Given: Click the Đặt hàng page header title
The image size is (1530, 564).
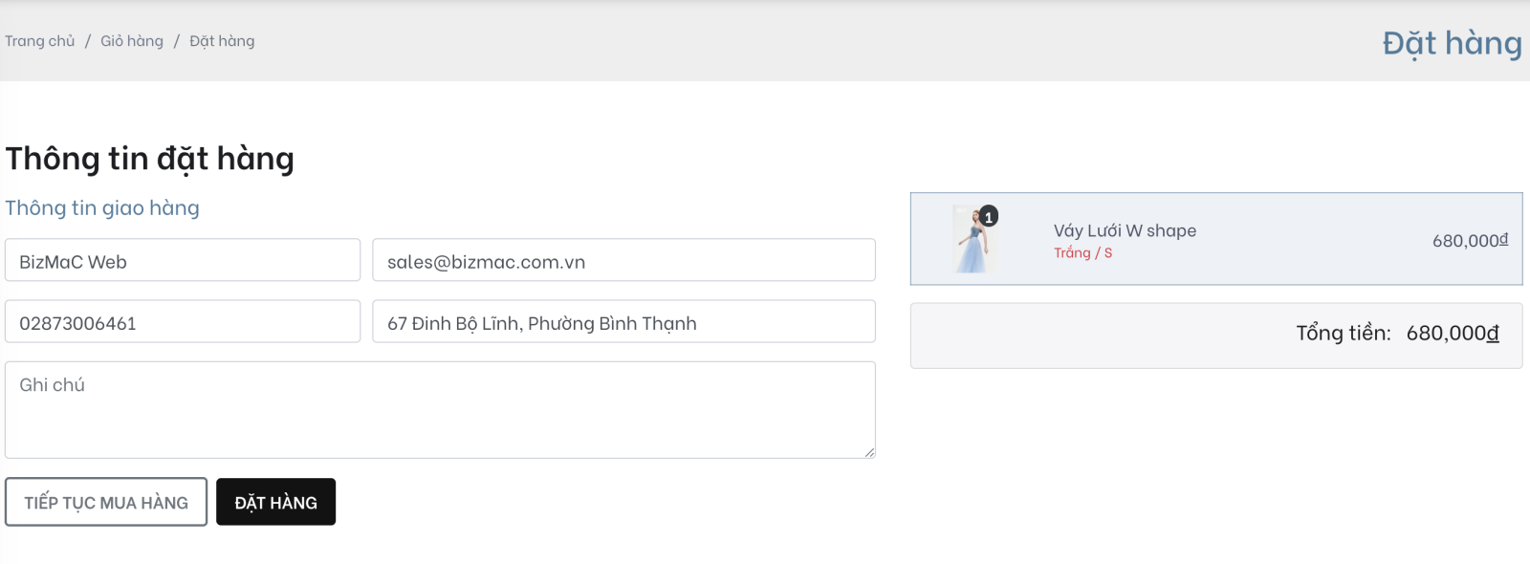Looking at the screenshot, I should (x=1452, y=43).
